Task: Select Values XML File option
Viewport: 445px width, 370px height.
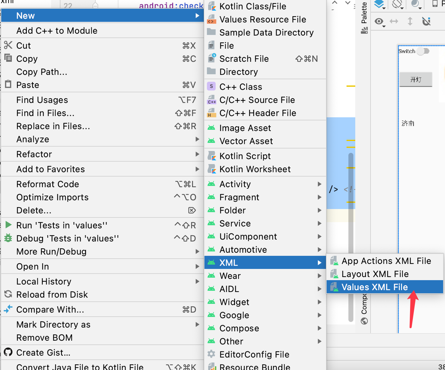Action: point(385,287)
